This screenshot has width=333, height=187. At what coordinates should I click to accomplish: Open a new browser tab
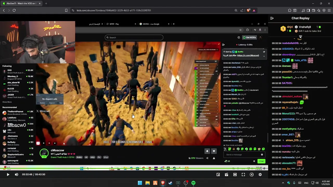pyautogui.click(x=46, y=3)
